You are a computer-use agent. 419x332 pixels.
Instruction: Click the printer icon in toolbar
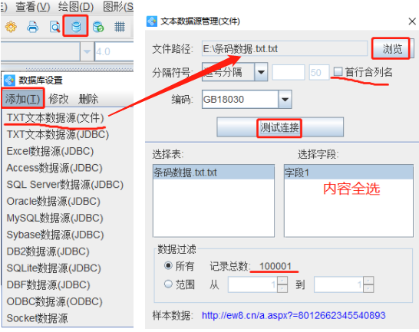[32, 27]
